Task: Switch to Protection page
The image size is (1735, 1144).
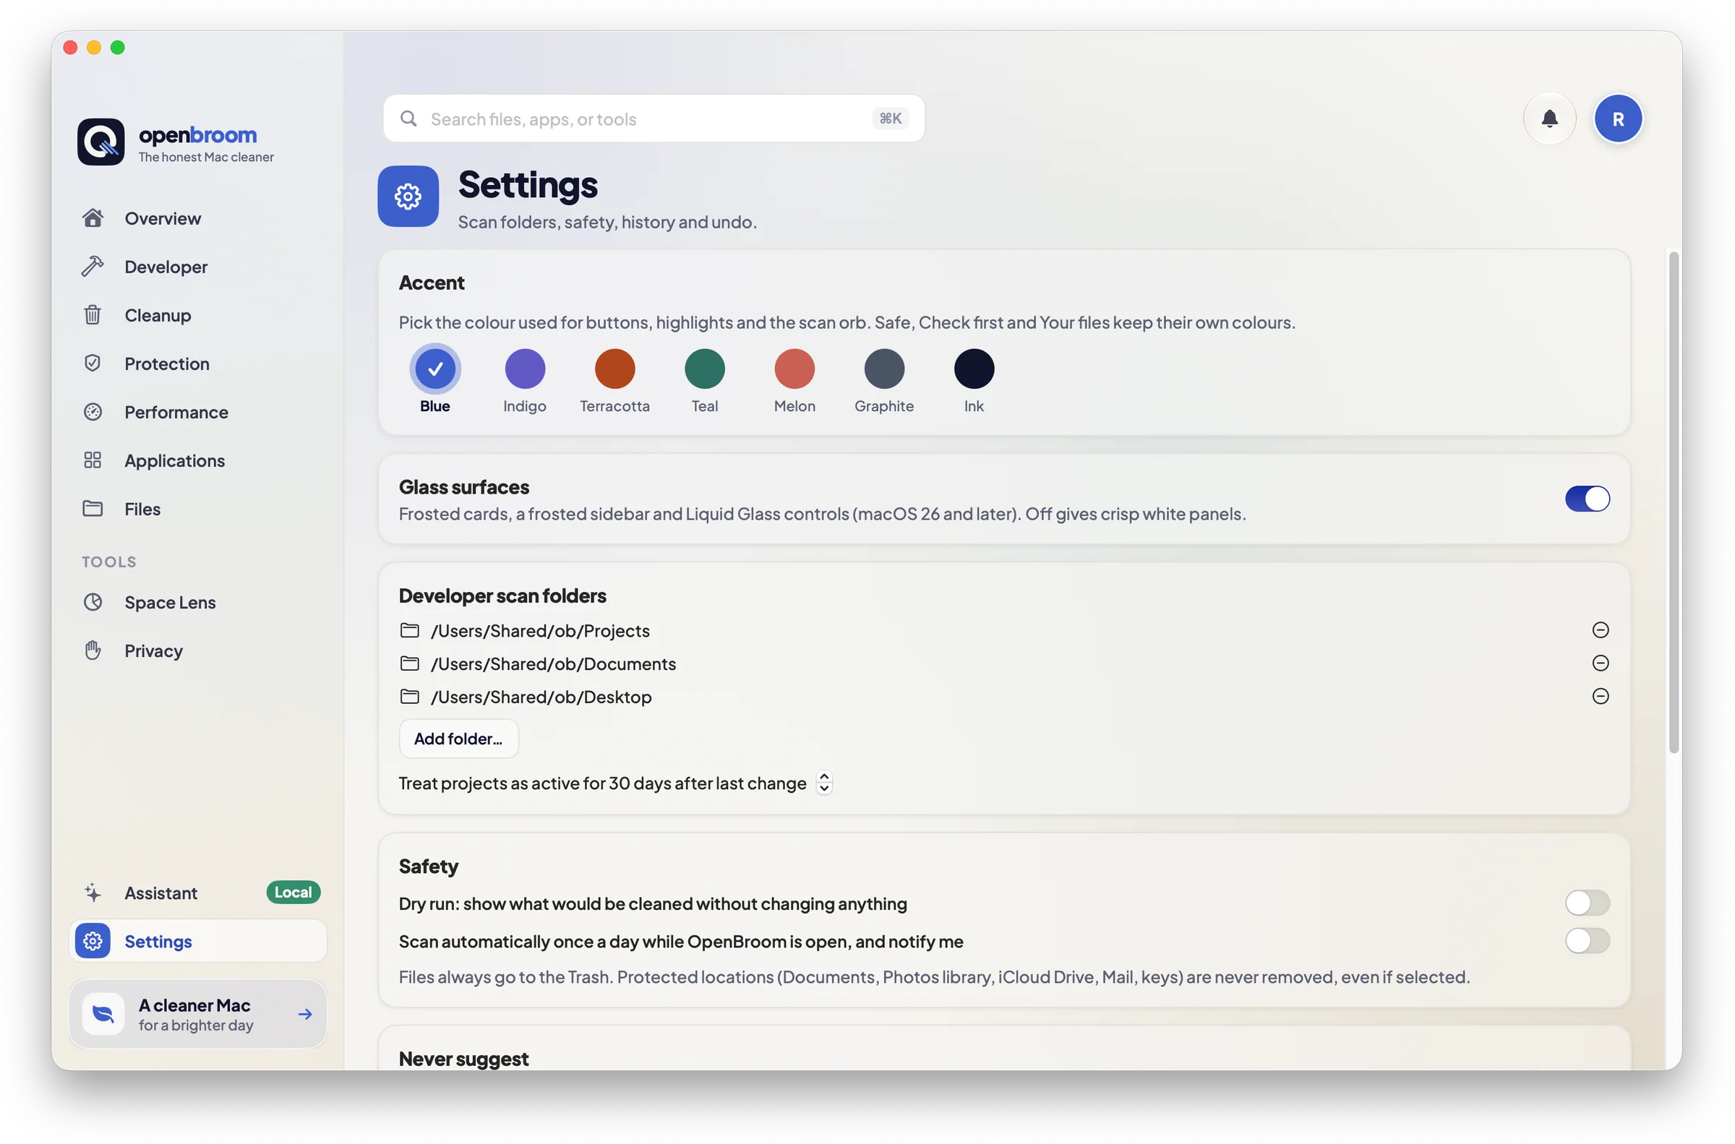Action: (x=198, y=363)
